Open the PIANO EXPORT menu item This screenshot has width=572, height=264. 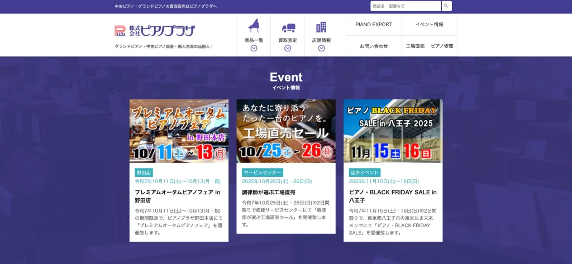pos(374,25)
